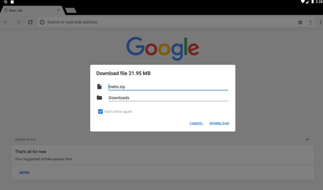Bookmark page with the star icon
This screenshot has width=323, height=190.
(300, 22)
